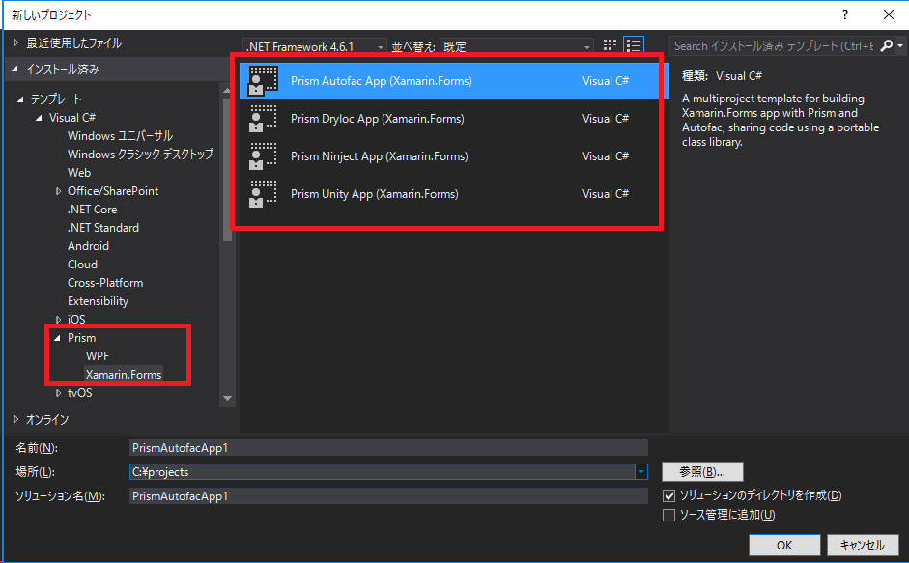Click the 名前 project name input field
The image size is (909, 563).
[x=388, y=448]
